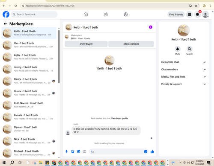The height and width of the screenshot is (166, 214).
Task: Click the attach file image icon
Action: coord(73,151)
